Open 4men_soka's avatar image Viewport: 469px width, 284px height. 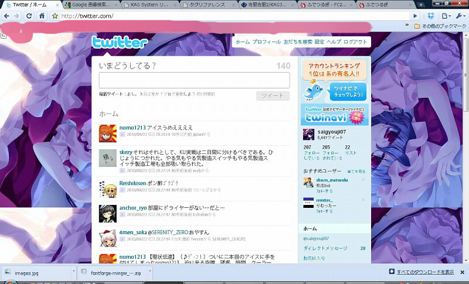tap(108, 238)
